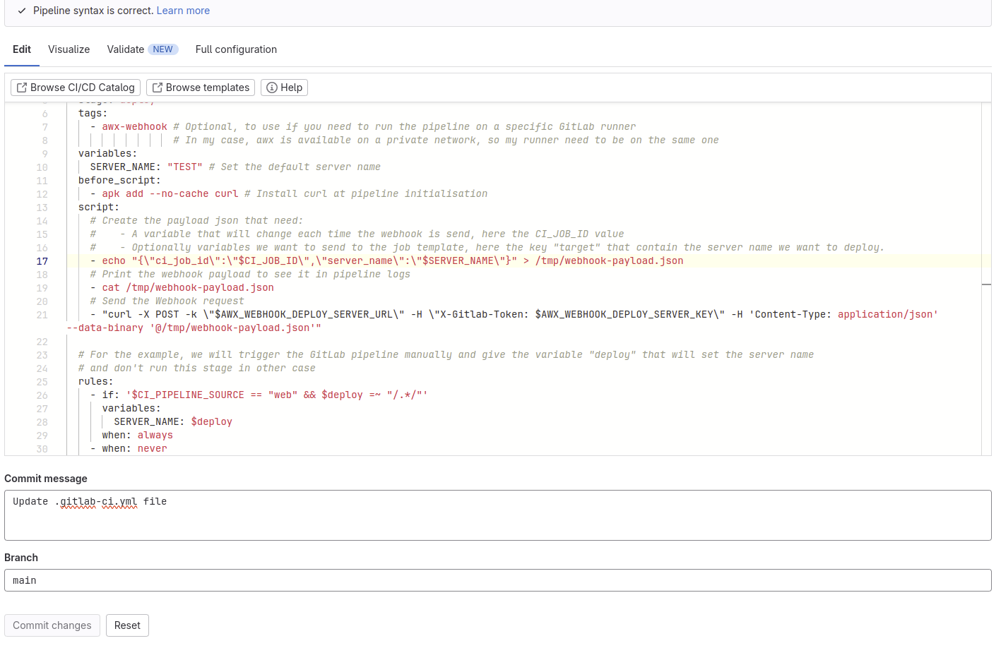Click the external-link icon on Browse templates

(x=157, y=88)
